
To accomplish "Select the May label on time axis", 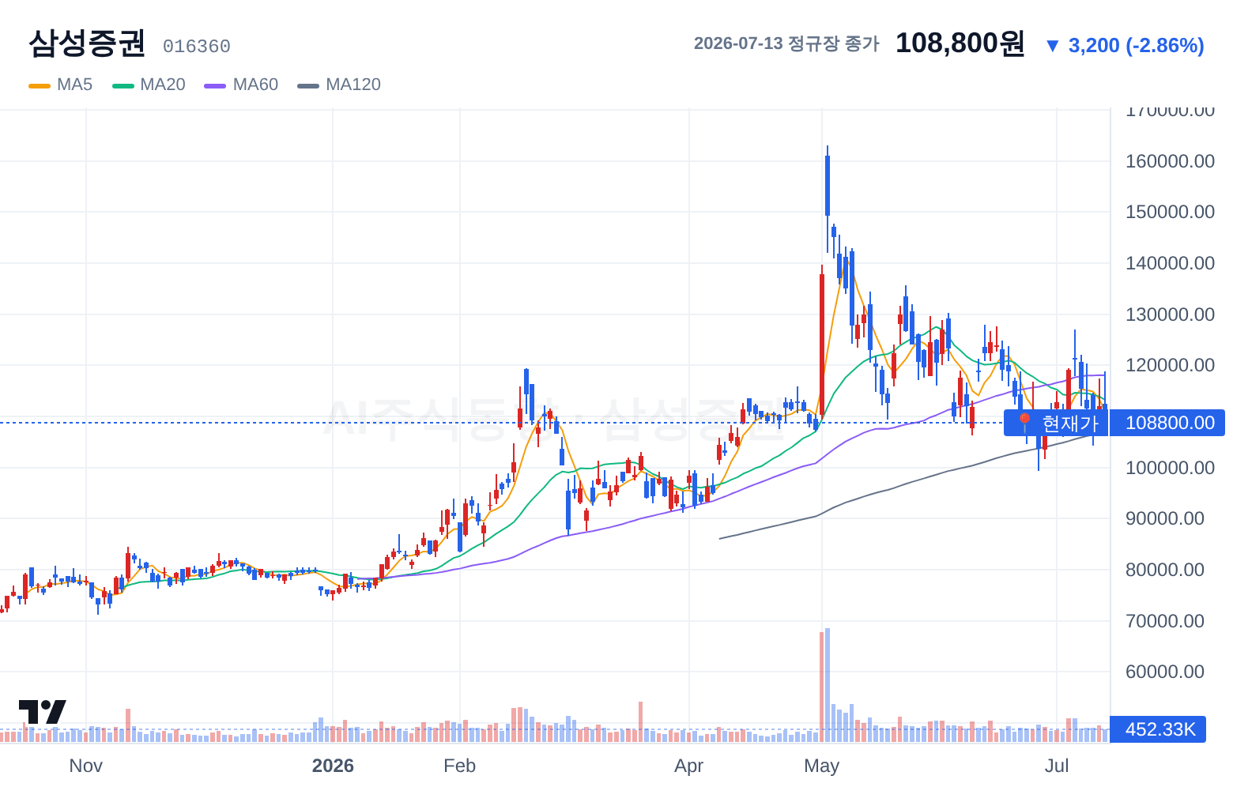I will (821, 766).
